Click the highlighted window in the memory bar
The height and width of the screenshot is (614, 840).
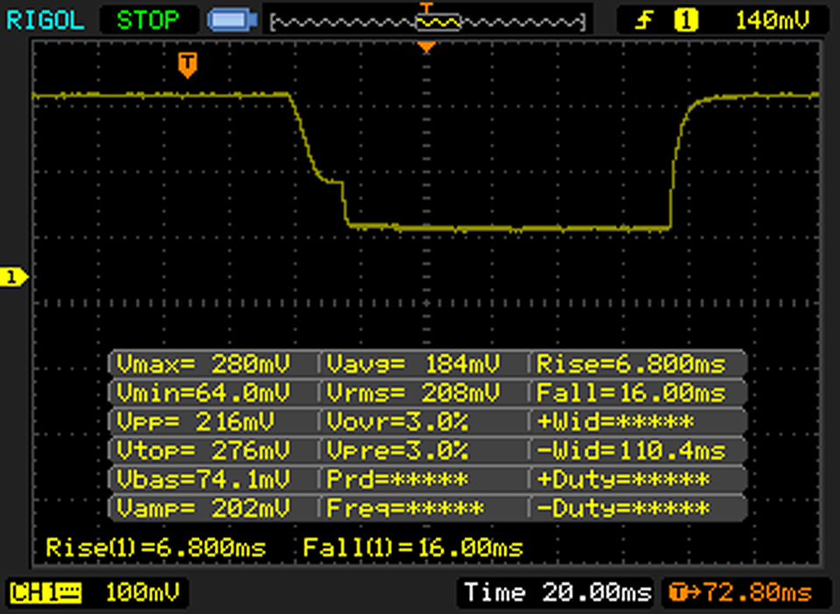[438, 21]
